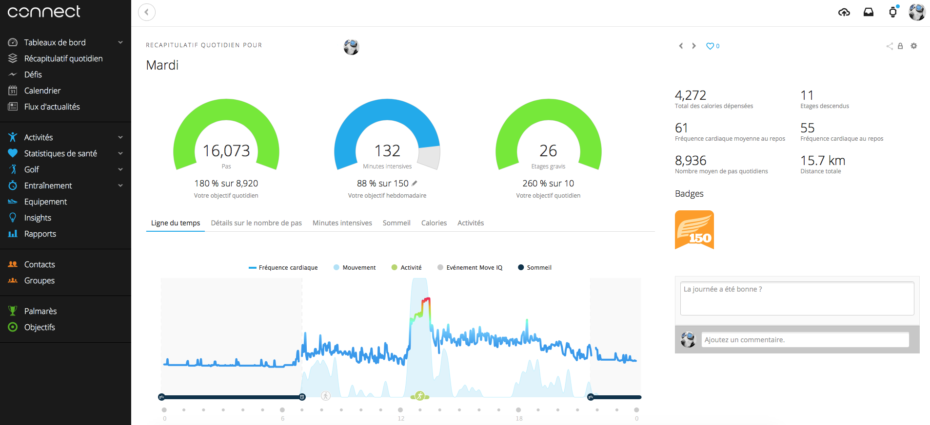This screenshot has height=425, width=930.
Task: Switch to Détails sur le nombre de pas tab
Action: [x=257, y=223]
